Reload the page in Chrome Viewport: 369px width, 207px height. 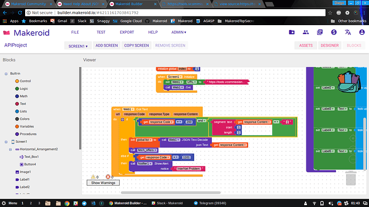[x=20, y=13]
